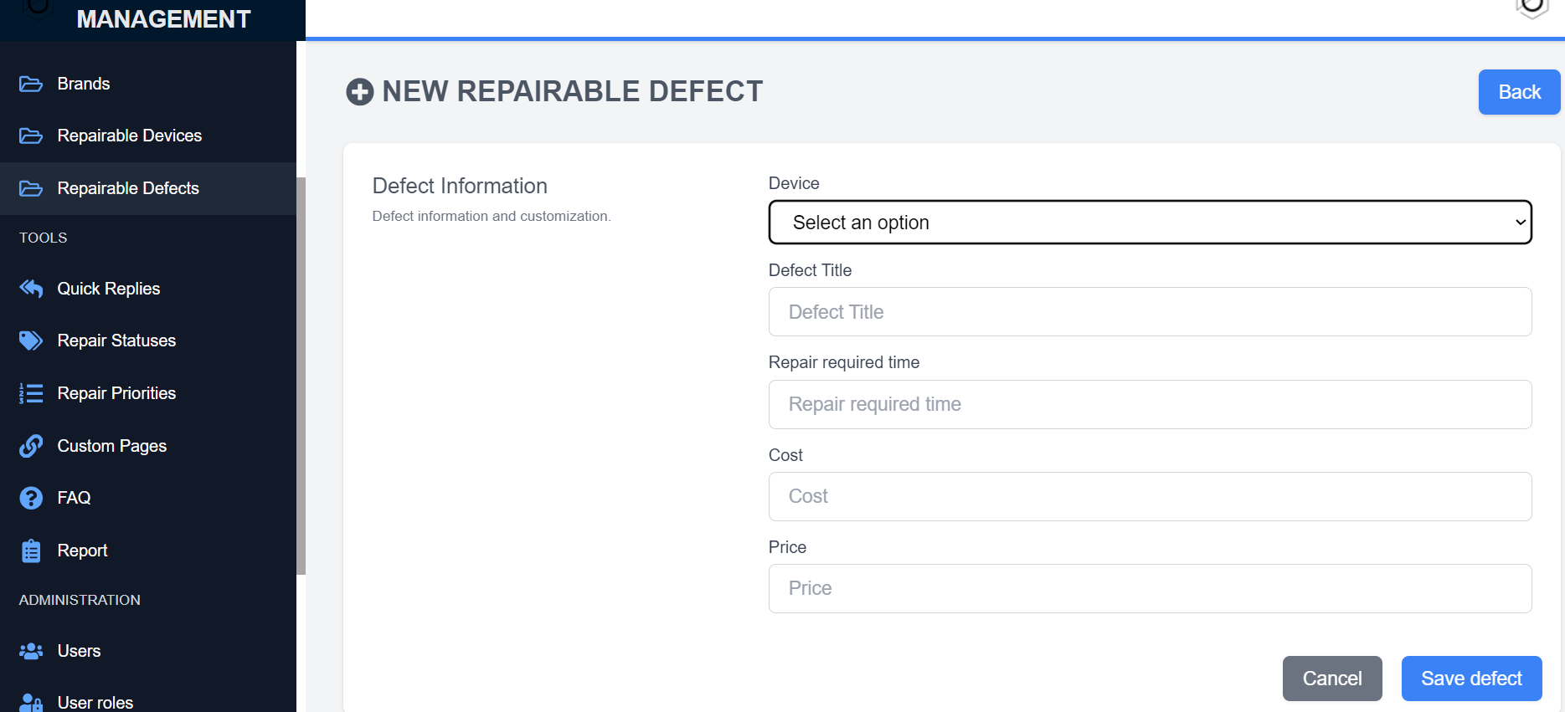Screen dimensions: 1565x712
Task: Click the FAQ question mark icon
Action: pos(31,498)
